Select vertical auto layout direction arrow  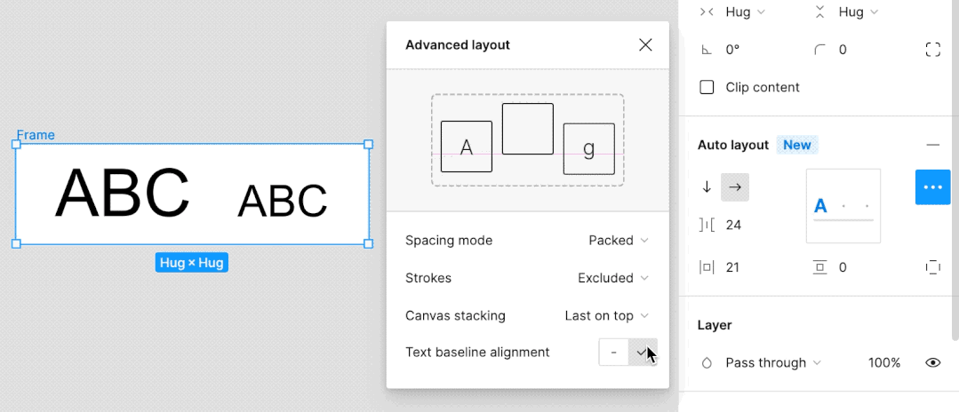[707, 186]
